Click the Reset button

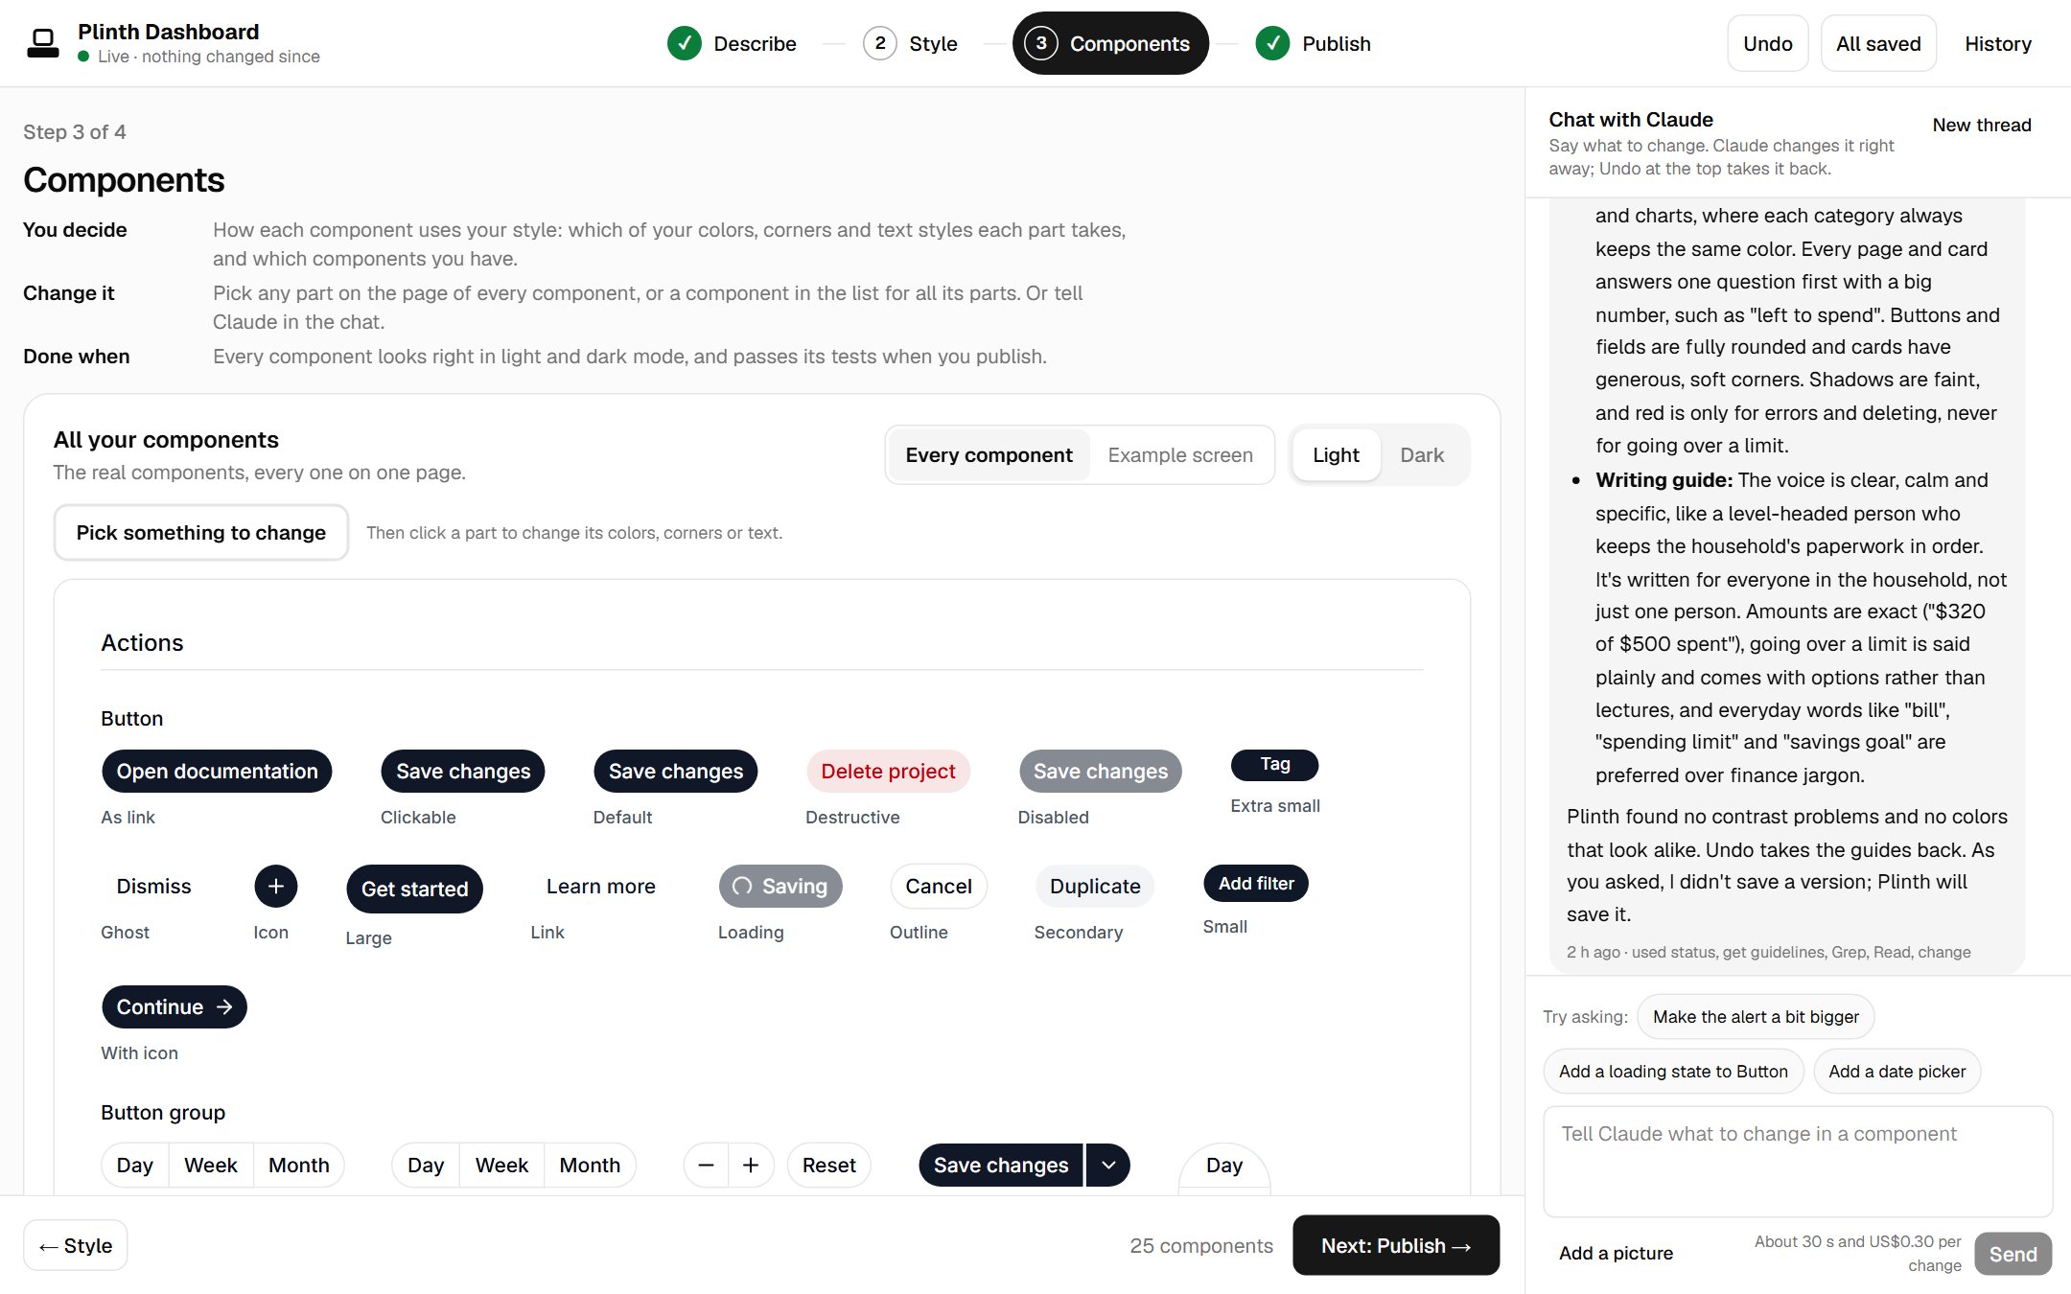tap(828, 1165)
